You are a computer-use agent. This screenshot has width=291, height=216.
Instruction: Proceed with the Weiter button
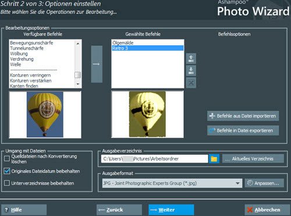pyautogui.click(x=171, y=210)
